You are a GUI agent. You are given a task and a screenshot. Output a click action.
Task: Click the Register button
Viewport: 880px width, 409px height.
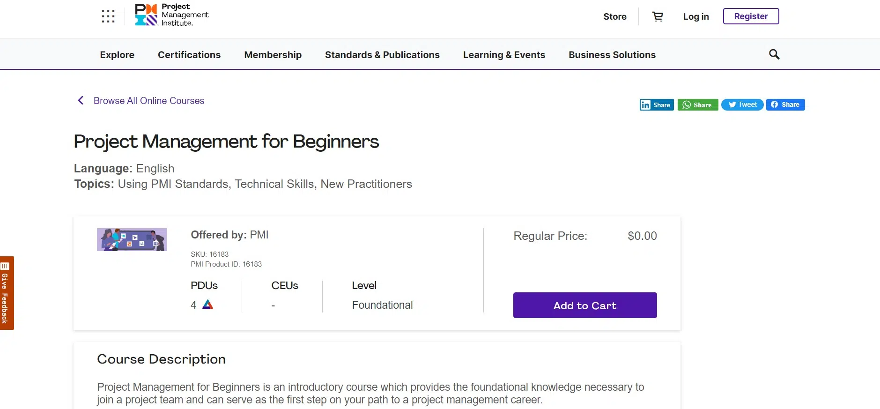point(751,16)
